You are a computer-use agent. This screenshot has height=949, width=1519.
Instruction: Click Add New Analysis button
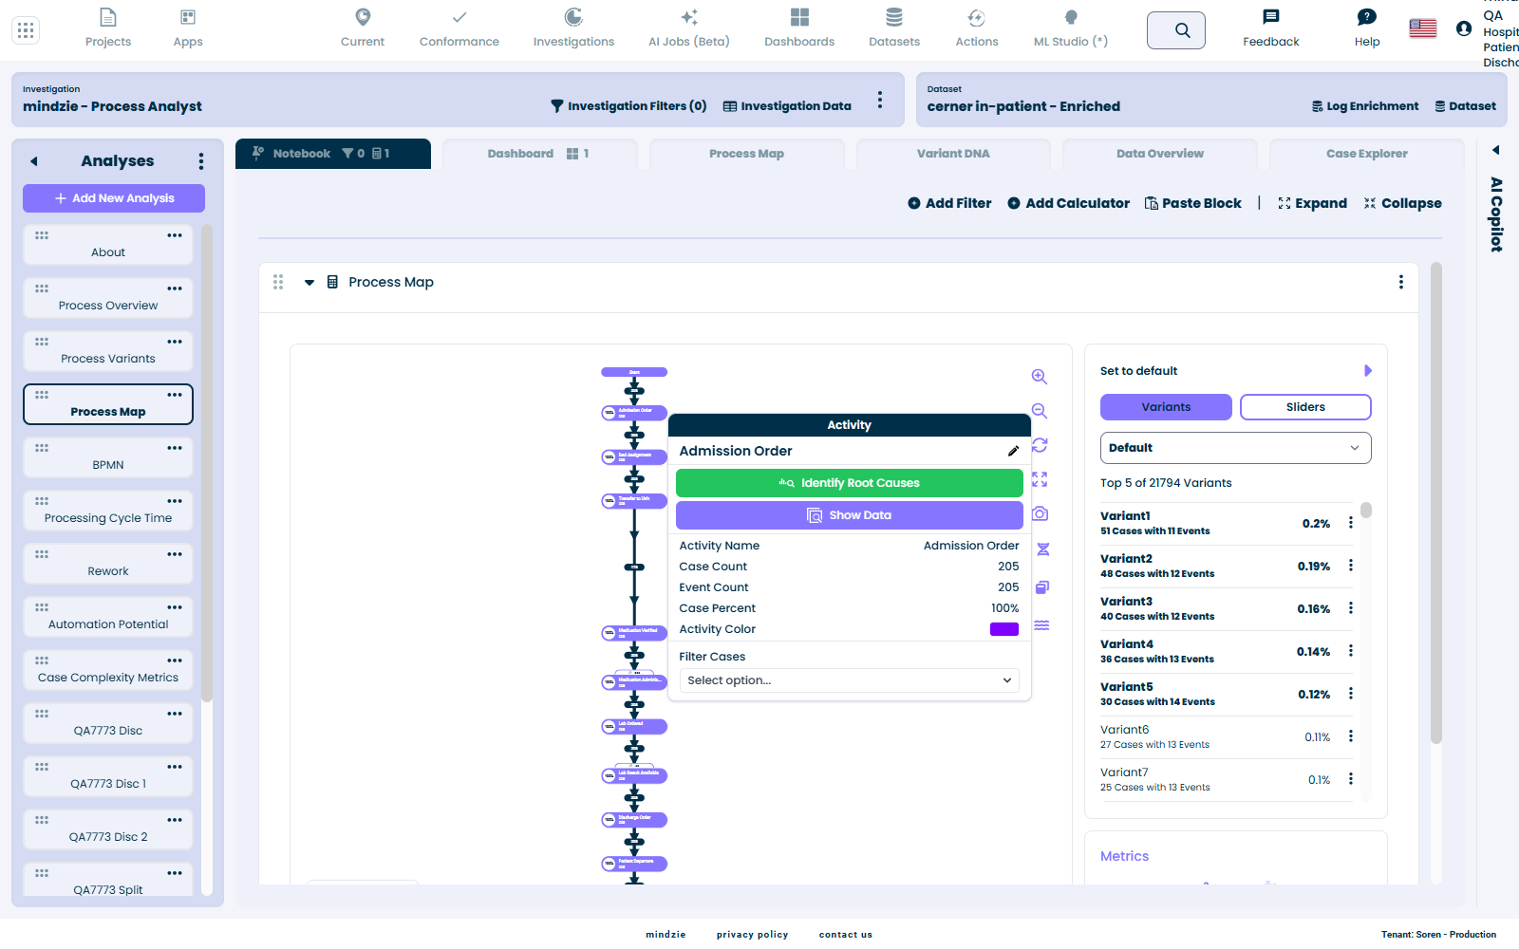pos(114,198)
